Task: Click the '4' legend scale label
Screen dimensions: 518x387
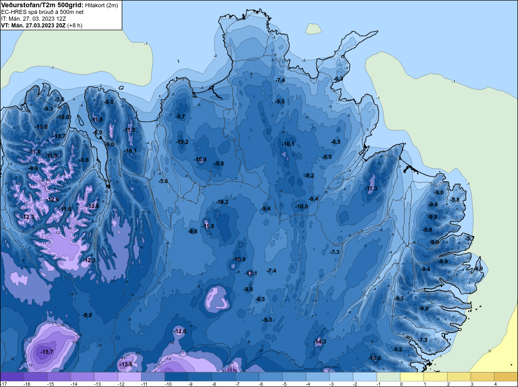Action: point(495,384)
